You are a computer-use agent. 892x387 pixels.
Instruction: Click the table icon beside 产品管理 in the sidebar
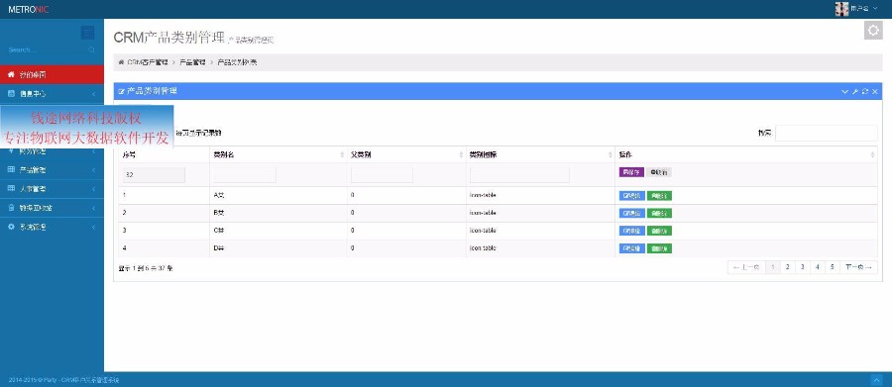[x=11, y=170]
